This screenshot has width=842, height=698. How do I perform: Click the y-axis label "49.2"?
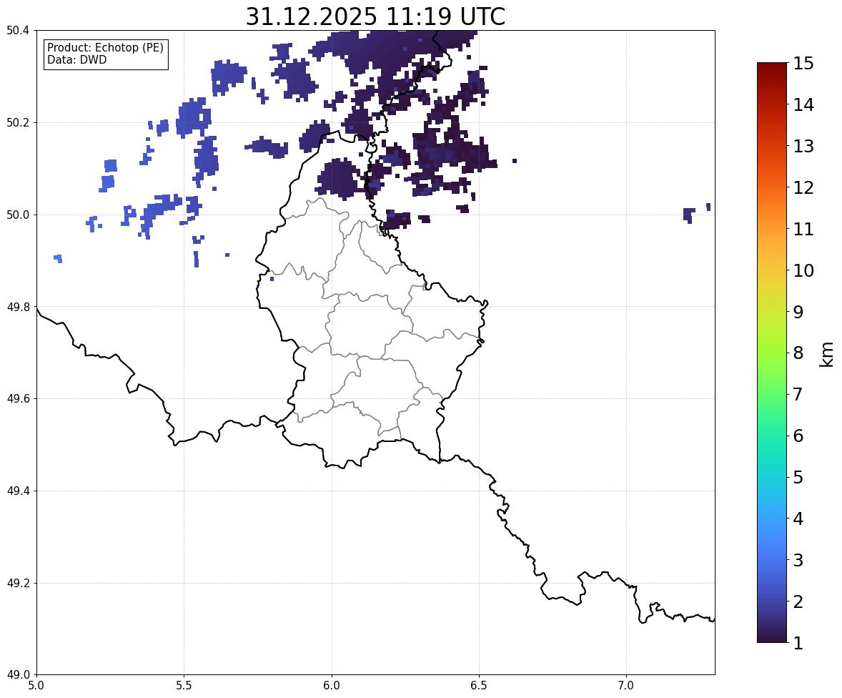(x=18, y=583)
